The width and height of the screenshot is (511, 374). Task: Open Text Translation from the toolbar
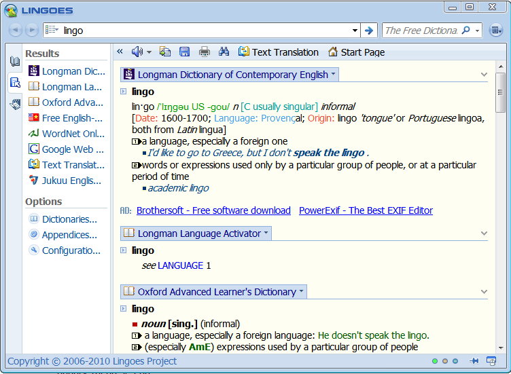pos(279,52)
